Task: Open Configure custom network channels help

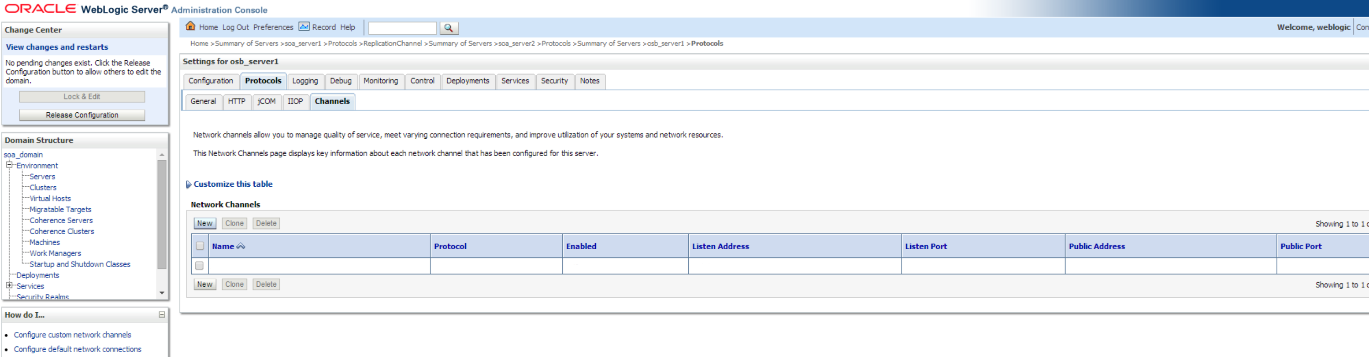Action: tap(72, 335)
